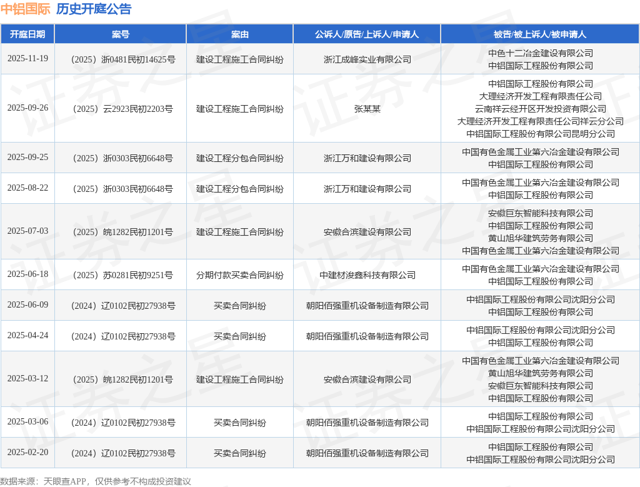Click the 被告/被上诉人/被申请人 column header
Screen dimensions: 640x487
(540, 34)
